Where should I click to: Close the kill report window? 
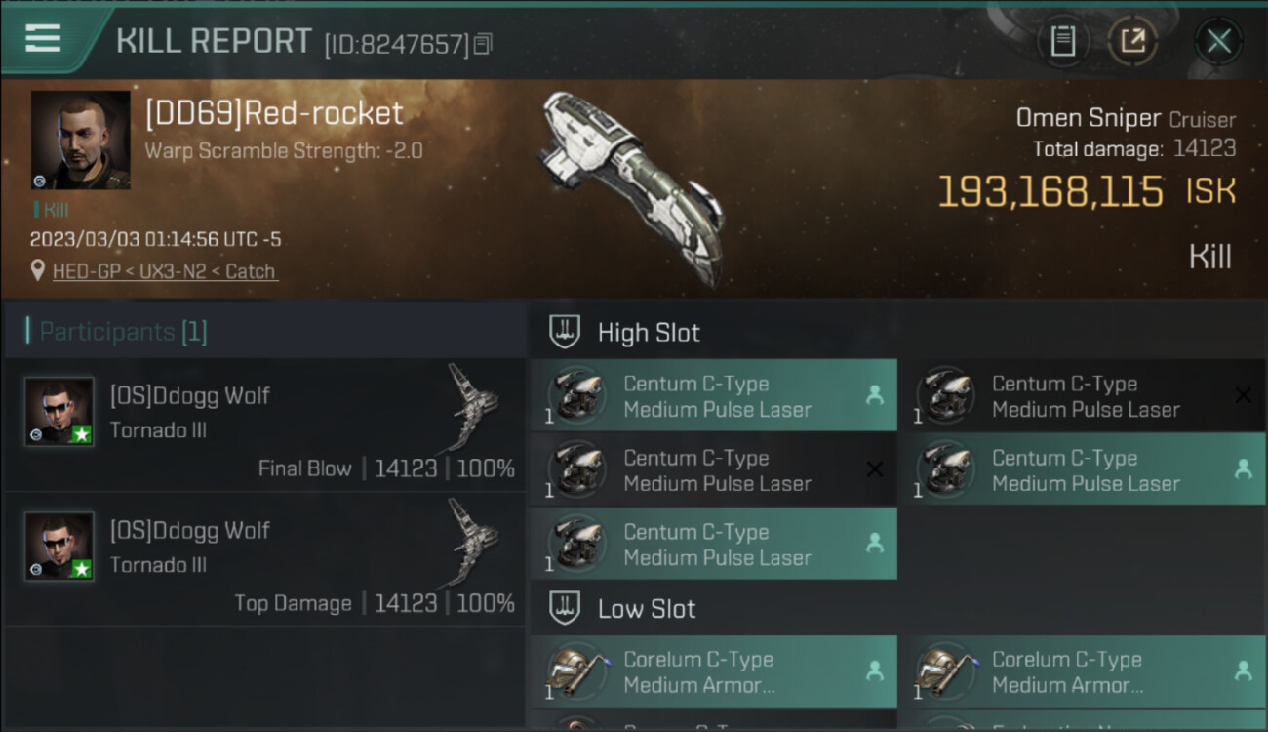pos(1218,41)
